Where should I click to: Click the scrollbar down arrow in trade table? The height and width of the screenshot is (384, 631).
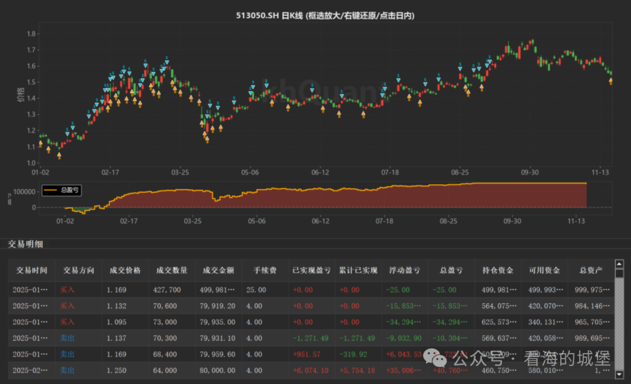pyautogui.click(x=619, y=374)
